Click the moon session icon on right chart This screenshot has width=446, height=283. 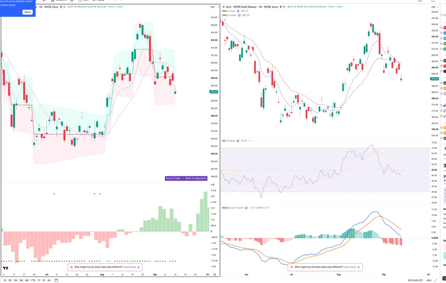(281, 7)
